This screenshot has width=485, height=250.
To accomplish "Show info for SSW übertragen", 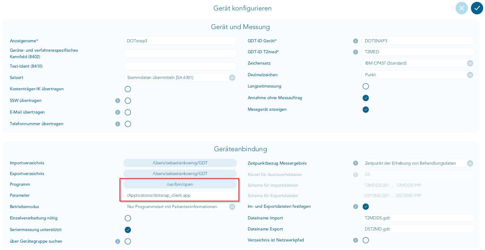I will (x=118, y=101).
